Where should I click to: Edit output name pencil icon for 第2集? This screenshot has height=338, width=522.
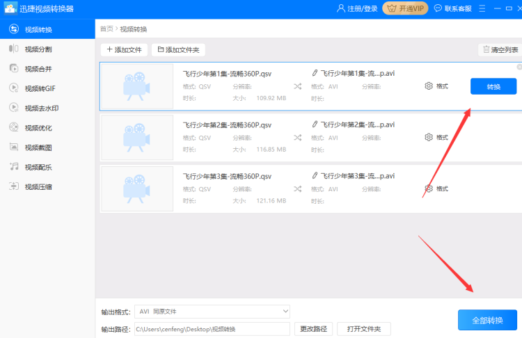(x=315, y=124)
